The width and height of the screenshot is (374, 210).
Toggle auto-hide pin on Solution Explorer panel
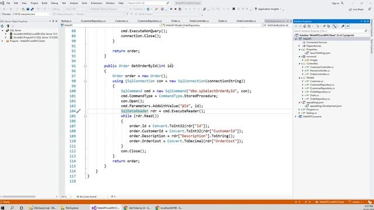click(x=365, y=21)
